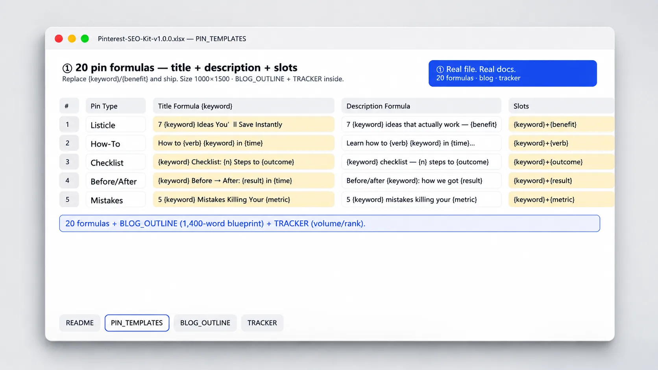Select the "7 {keyword} Ideas You'll Save Instantly" cell
The image size is (658, 370).
pos(244,124)
